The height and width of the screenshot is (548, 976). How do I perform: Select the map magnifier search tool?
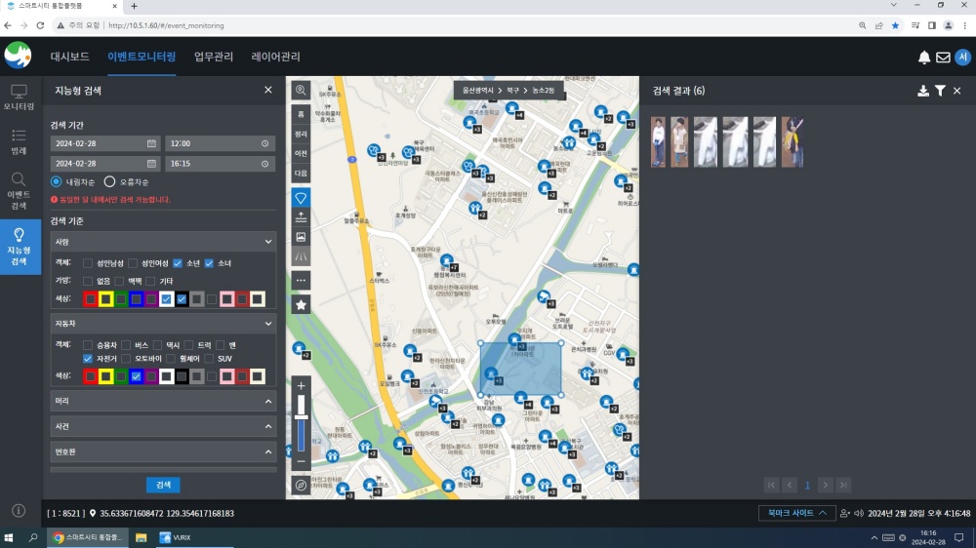click(301, 90)
